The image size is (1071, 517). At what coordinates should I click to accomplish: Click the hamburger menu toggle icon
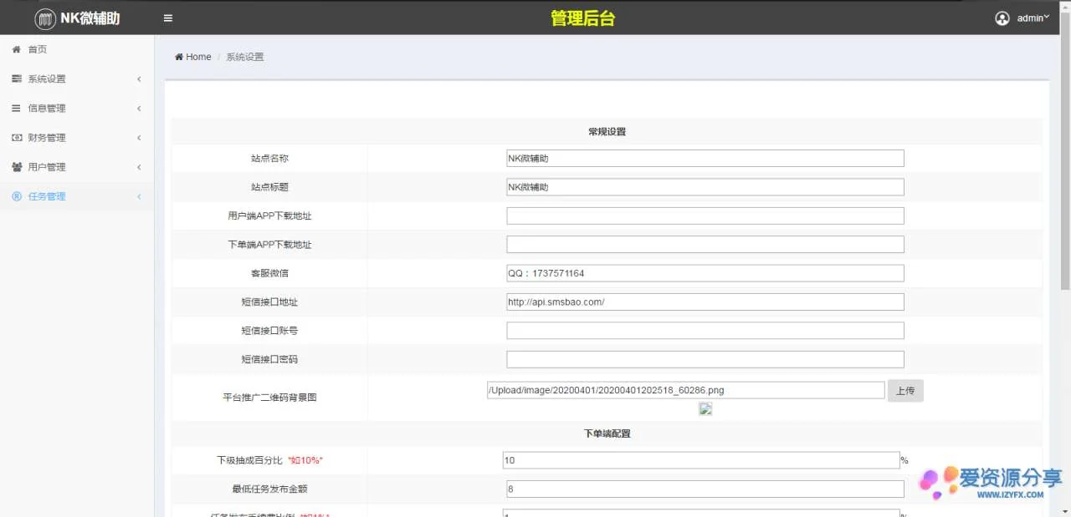(168, 18)
